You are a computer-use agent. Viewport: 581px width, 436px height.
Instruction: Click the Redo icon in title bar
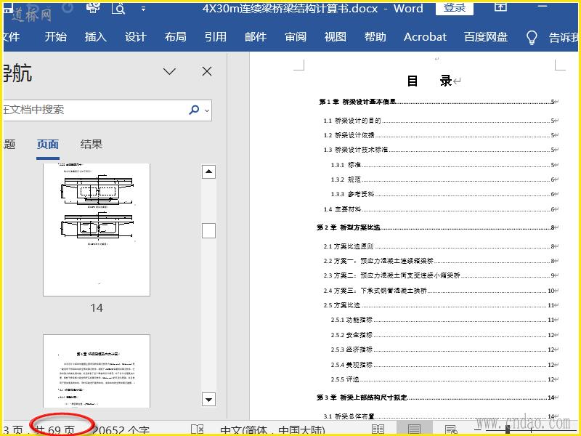click(x=68, y=8)
